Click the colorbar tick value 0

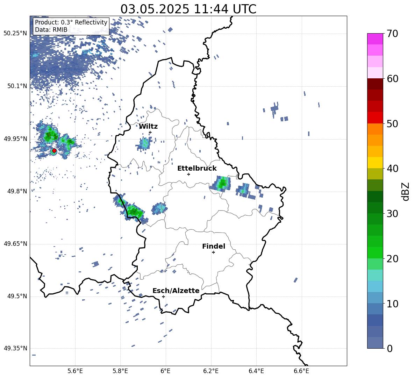(x=390, y=349)
